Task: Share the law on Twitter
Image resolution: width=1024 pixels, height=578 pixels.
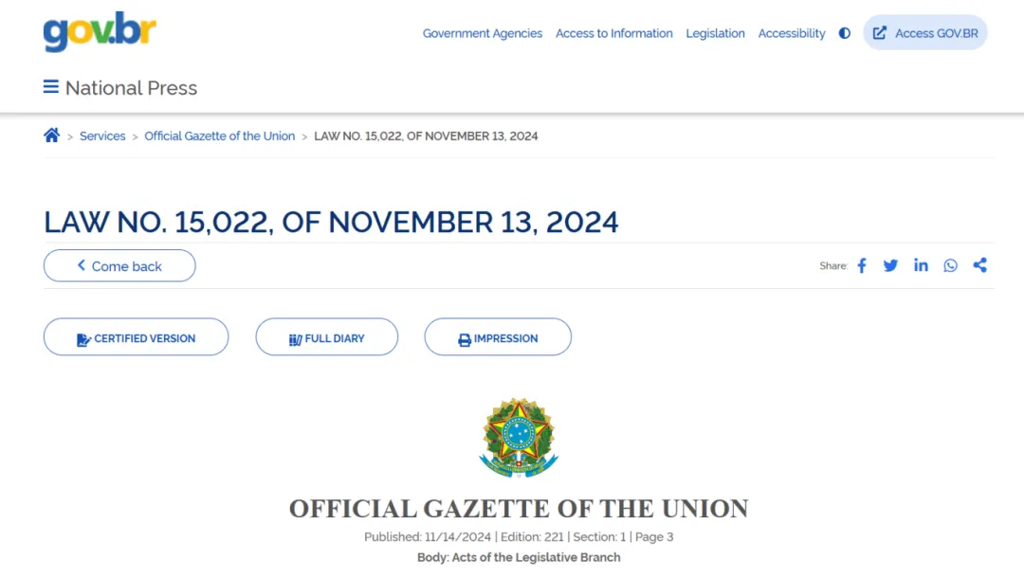Action: [x=890, y=265]
